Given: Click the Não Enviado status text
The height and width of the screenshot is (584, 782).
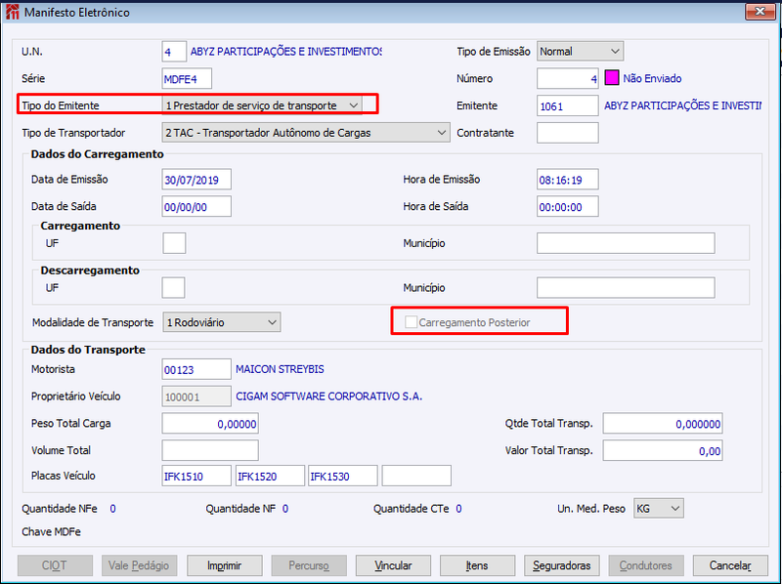Looking at the screenshot, I should 652,78.
